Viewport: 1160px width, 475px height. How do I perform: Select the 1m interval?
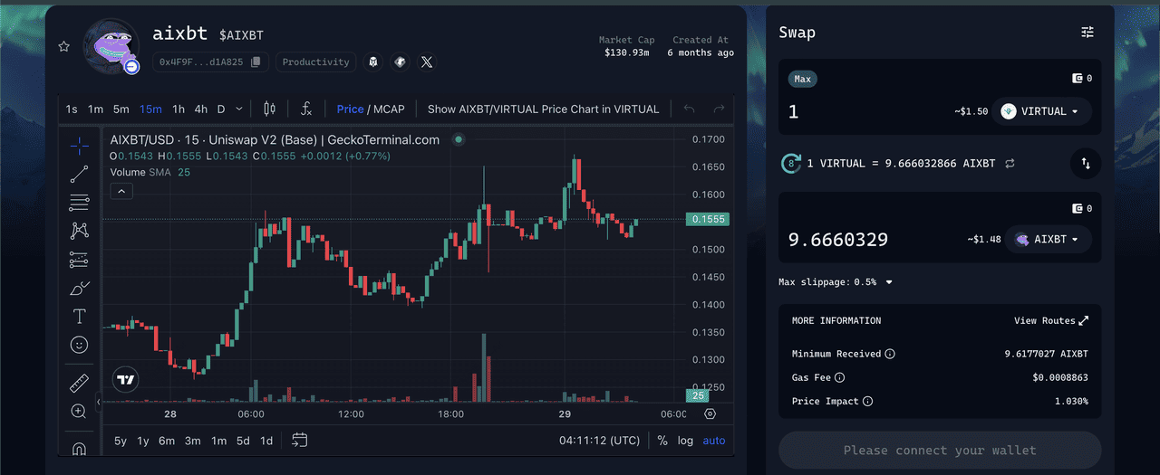coord(95,109)
